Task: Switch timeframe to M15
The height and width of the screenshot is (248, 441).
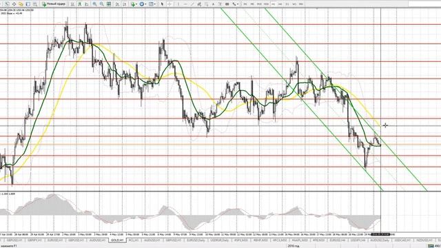Action: (x=259, y=4)
